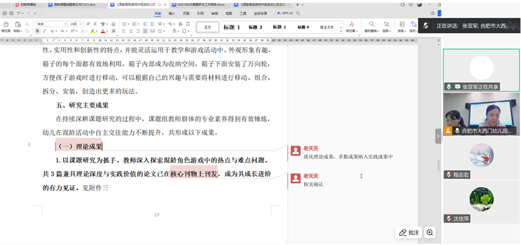This screenshot has height=245, width=521.
Task: Click yellow text highlight color button
Action: pos(92,31)
